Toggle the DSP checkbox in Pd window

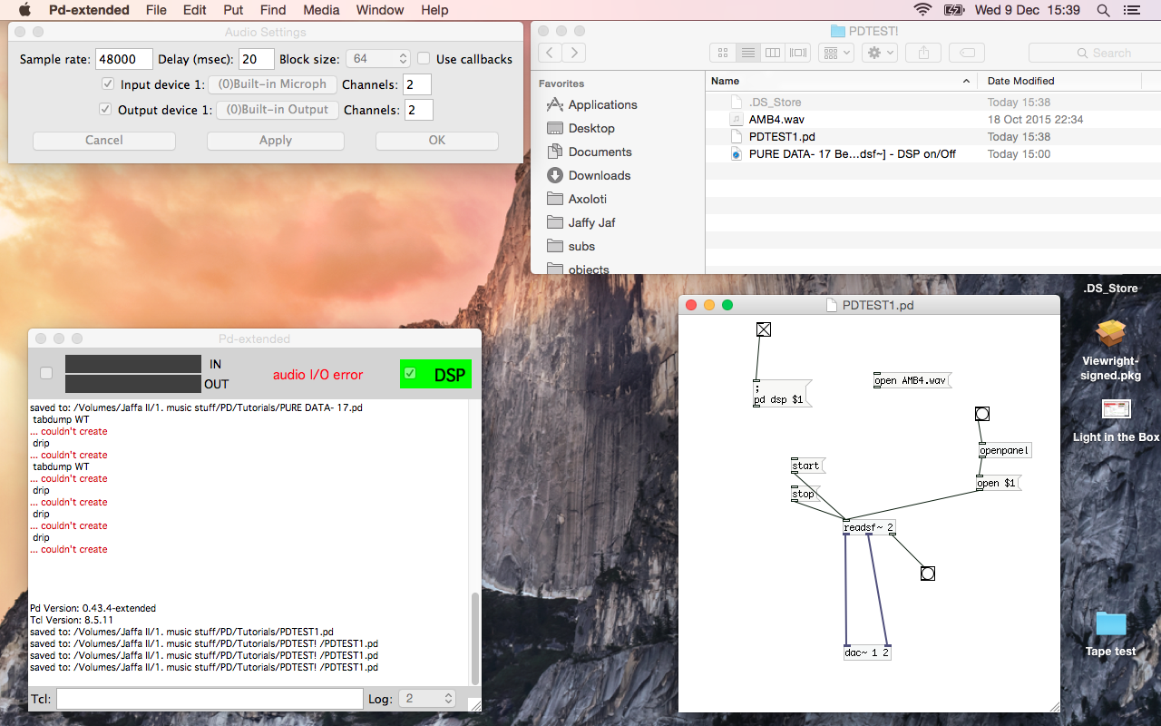pyautogui.click(x=410, y=373)
